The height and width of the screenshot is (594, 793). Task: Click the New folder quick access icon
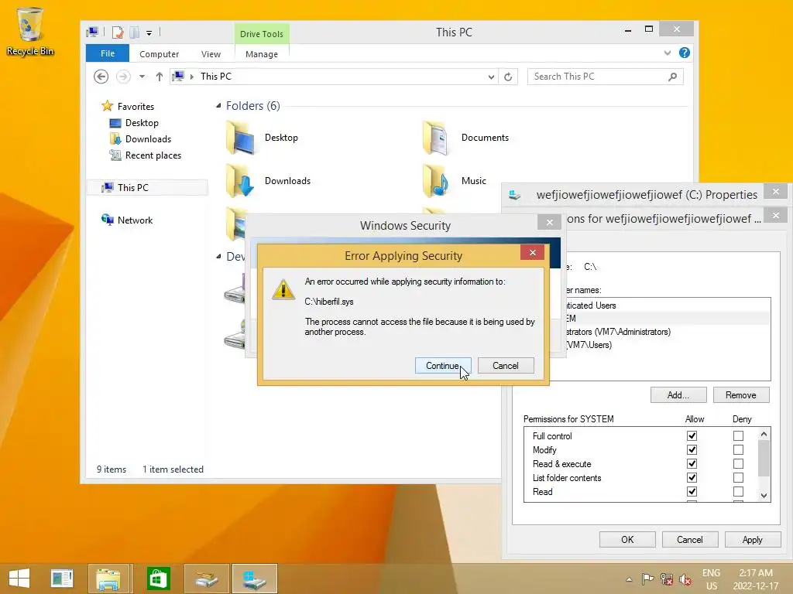click(x=135, y=32)
